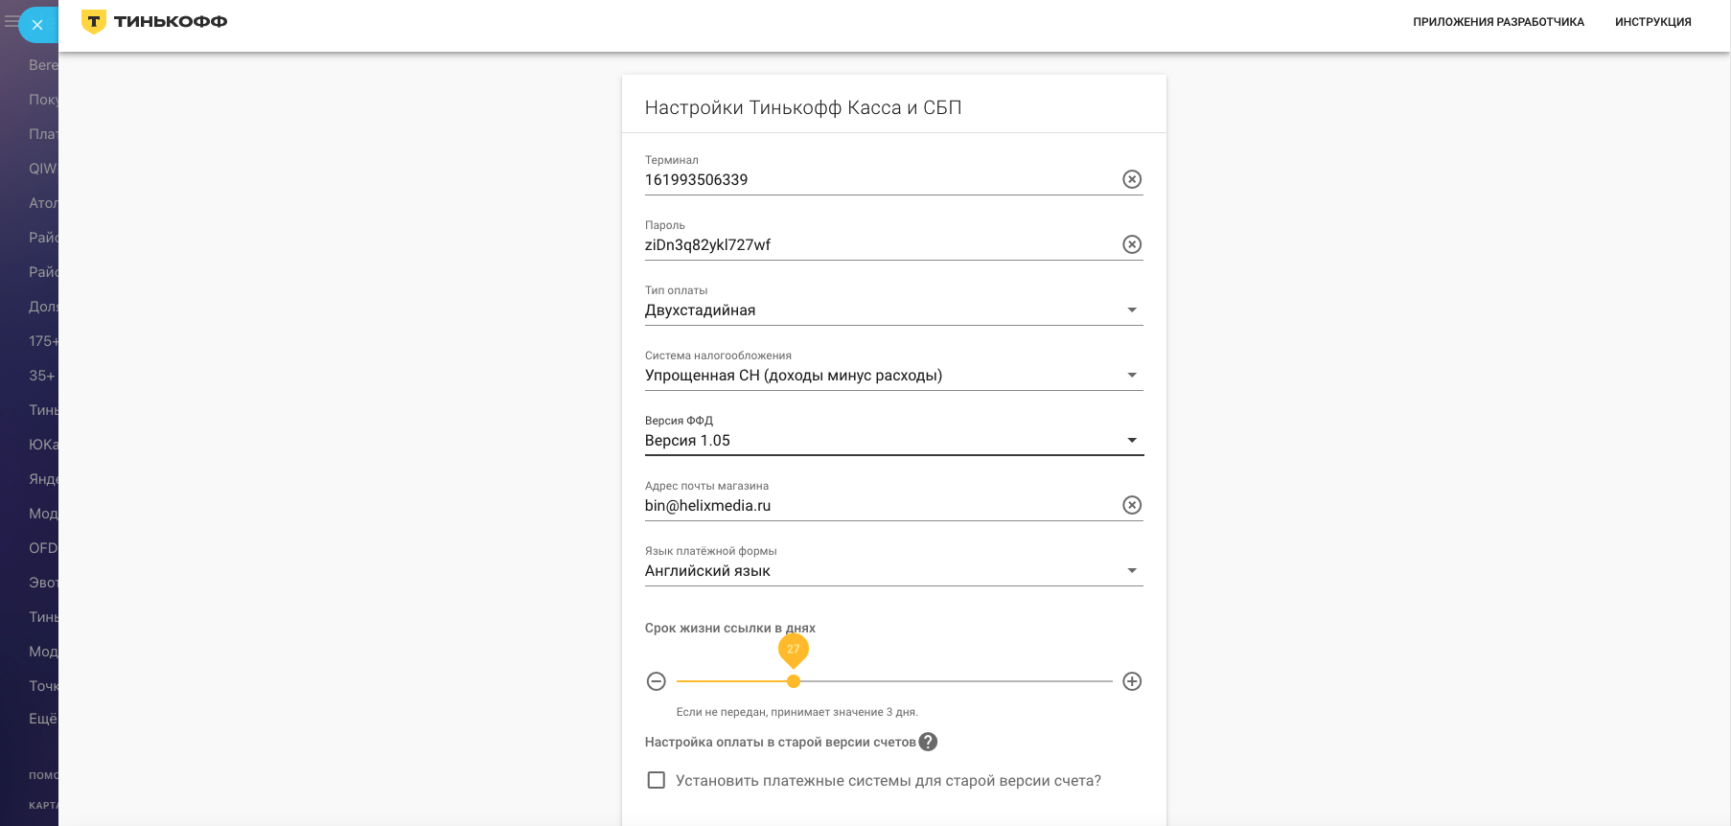1731x826 pixels.
Task: Open the Инструкция menu item
Action: (1652, 22)
